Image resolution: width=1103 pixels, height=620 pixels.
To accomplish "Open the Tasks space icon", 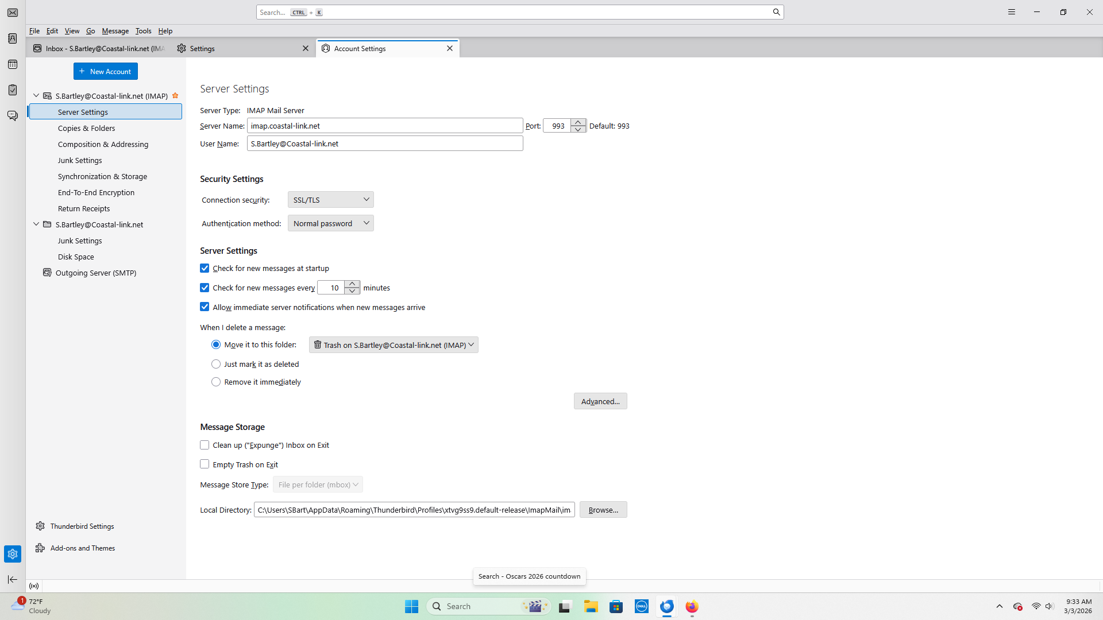I will point(13,90).
